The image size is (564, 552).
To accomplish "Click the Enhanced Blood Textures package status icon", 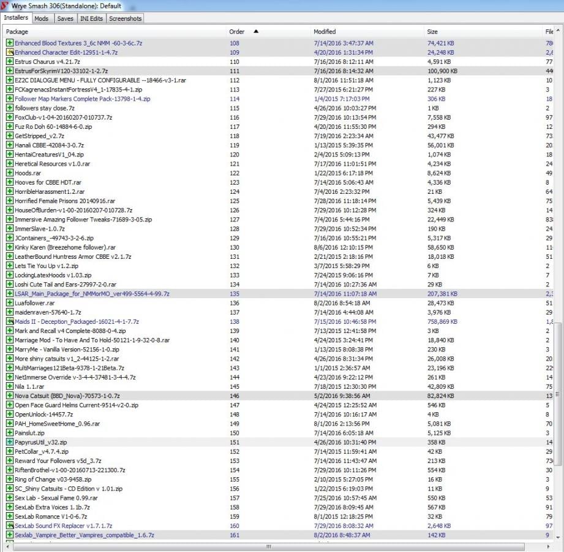I will (10, 43).
